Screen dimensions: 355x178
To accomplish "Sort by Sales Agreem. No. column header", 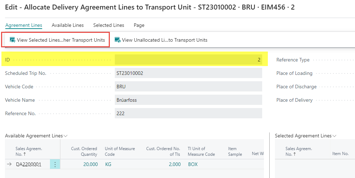I will [x=29, y=151].
